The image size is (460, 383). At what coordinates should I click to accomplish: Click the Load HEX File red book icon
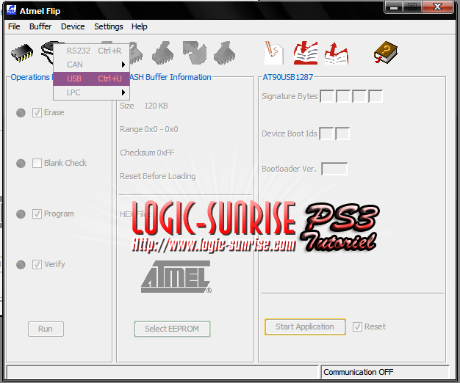click(x=306, y=53)
